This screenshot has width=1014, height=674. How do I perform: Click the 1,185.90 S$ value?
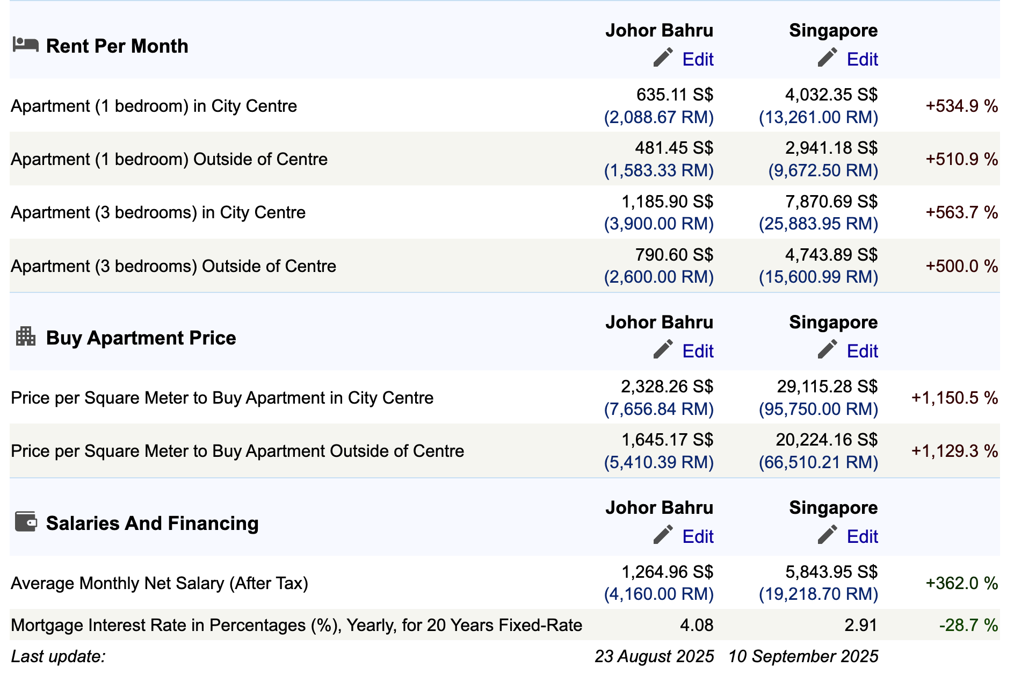667,202
